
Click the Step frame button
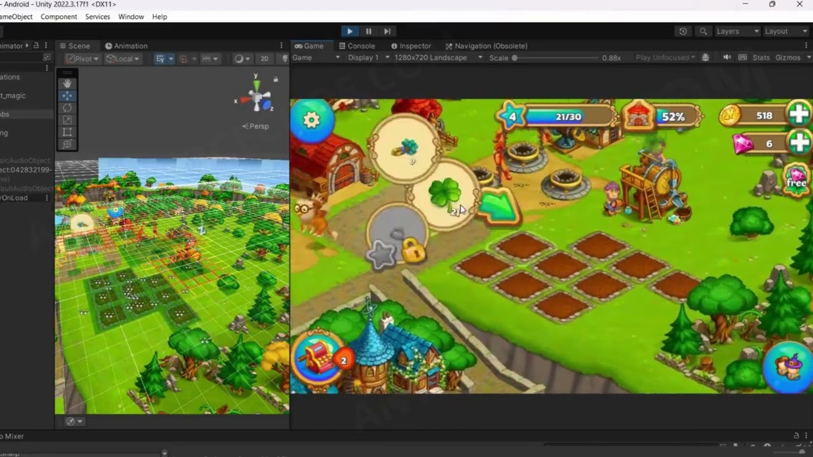point(387,31)
